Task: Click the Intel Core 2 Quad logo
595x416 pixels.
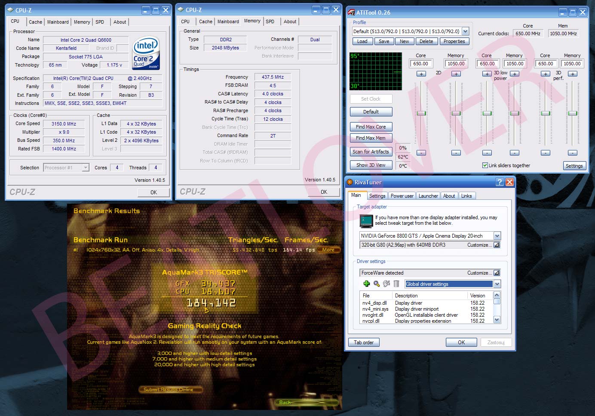Action: tap(146, 53)
